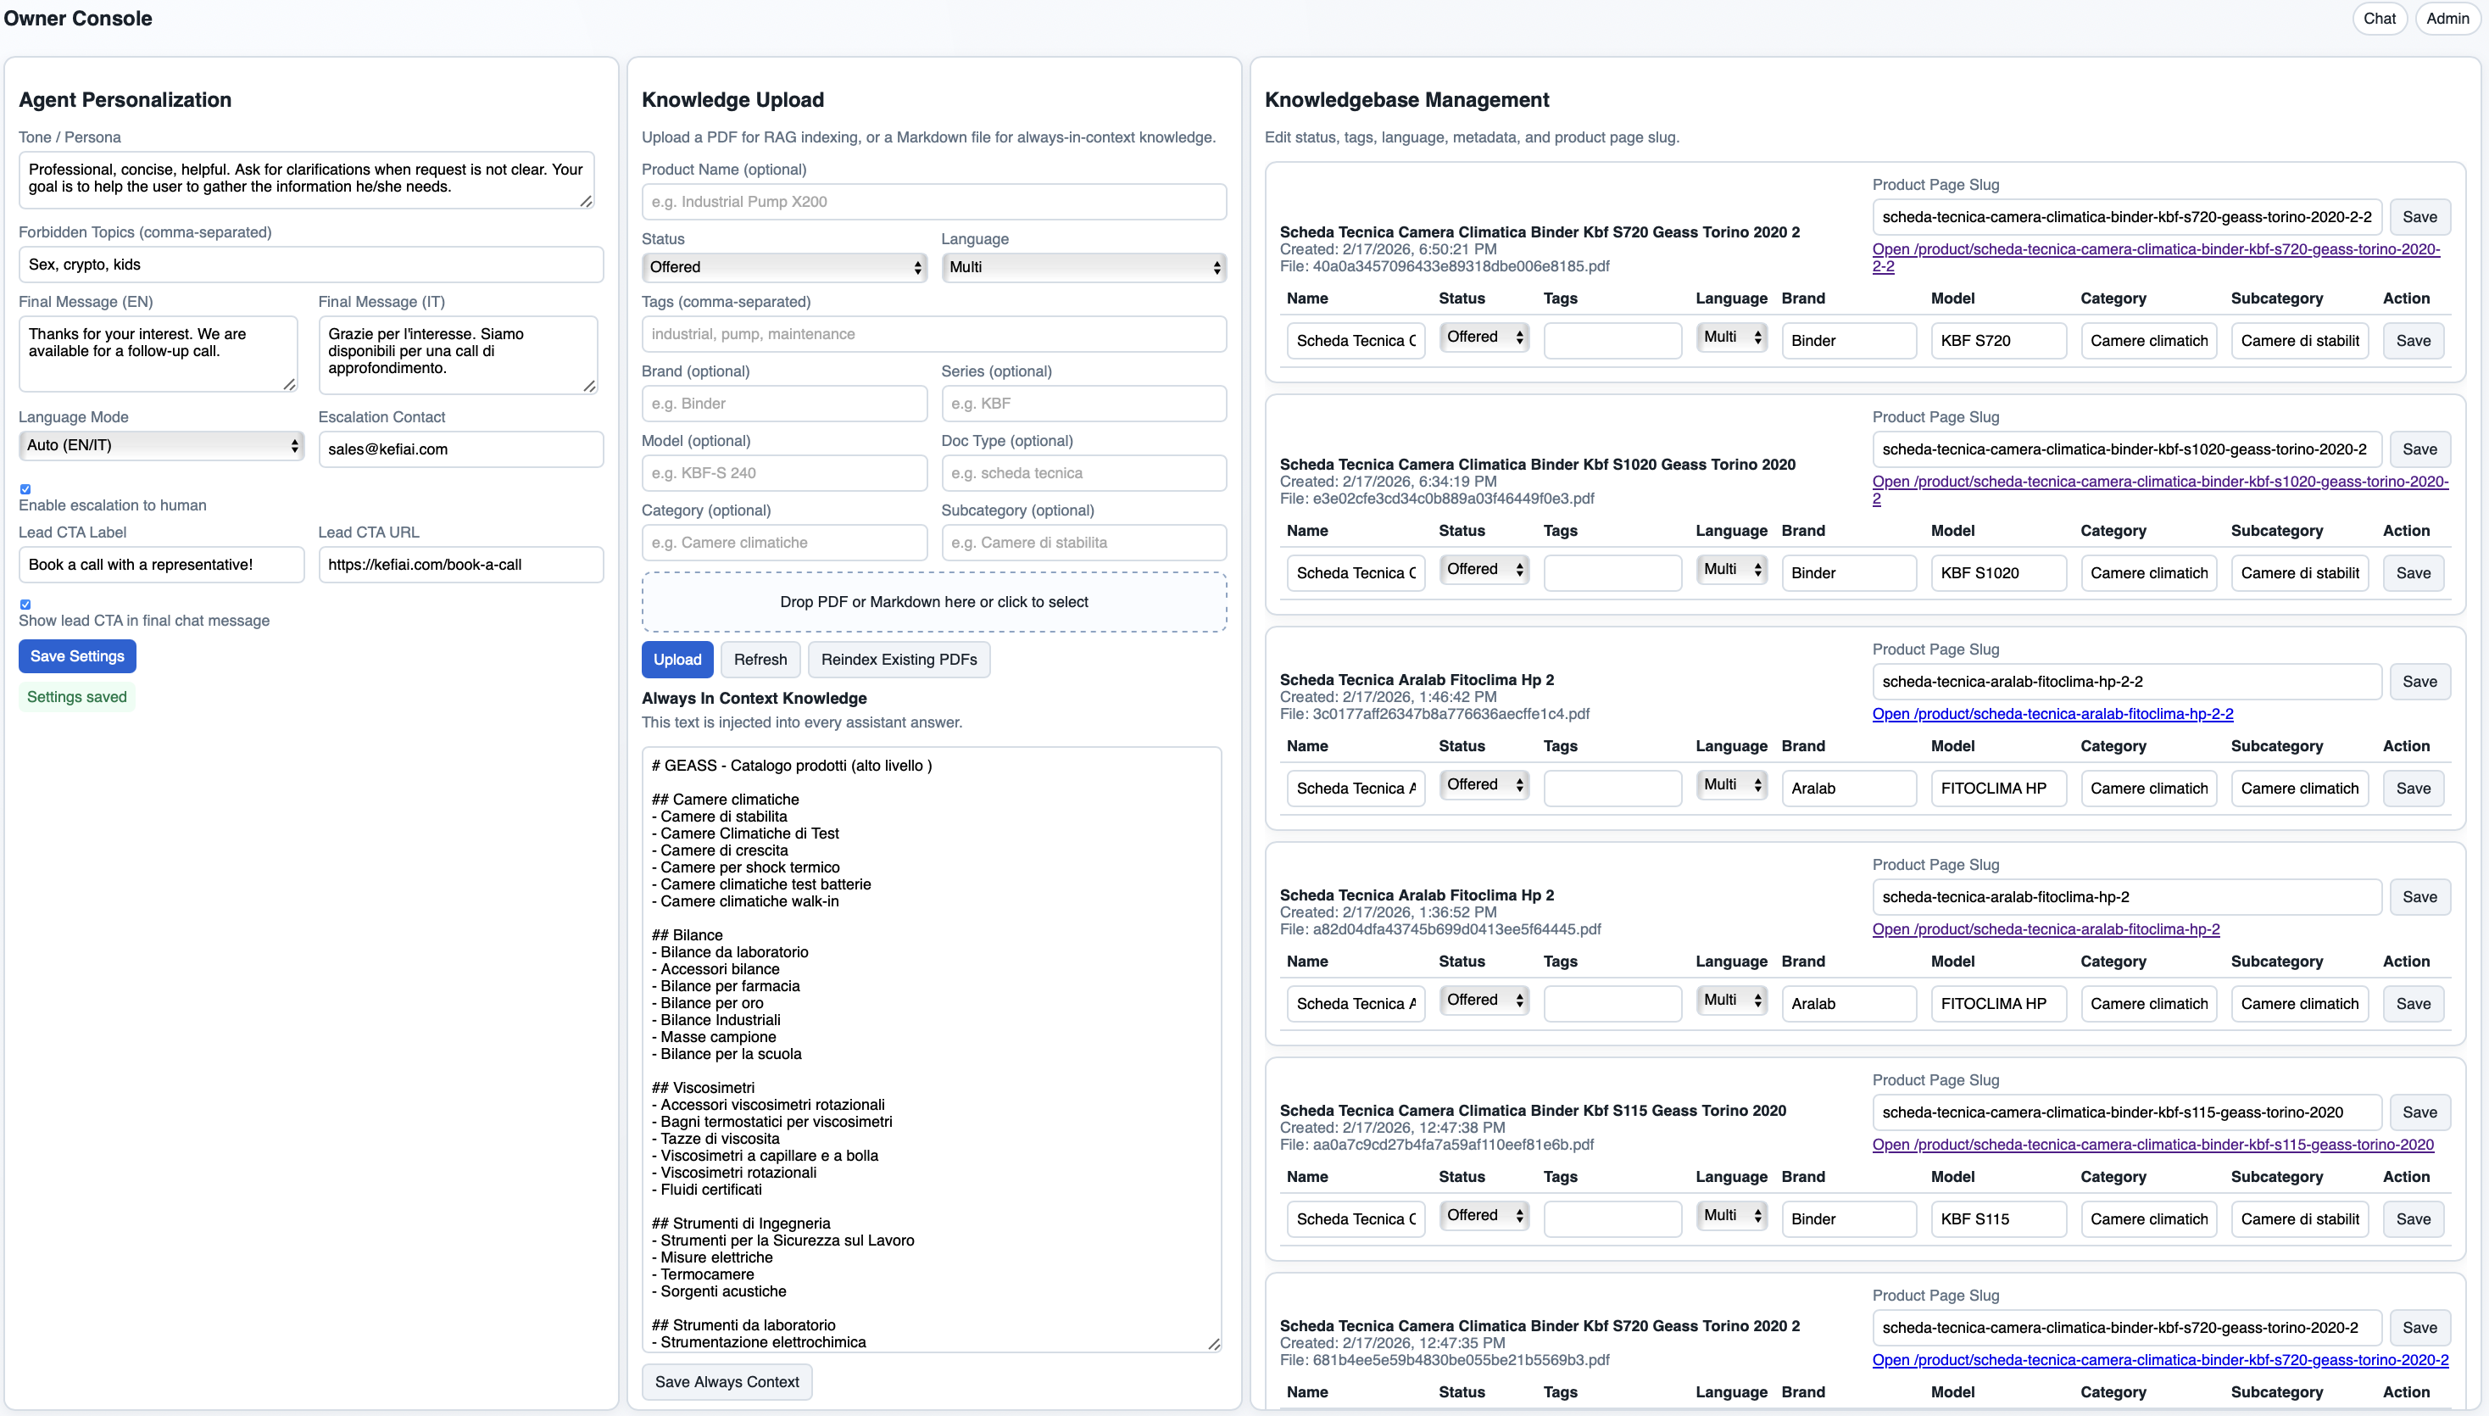The width and height of the screenshot is (2489, 1416).
Task: Edit the Lead CTA URL field
Action: pos(461,564)
